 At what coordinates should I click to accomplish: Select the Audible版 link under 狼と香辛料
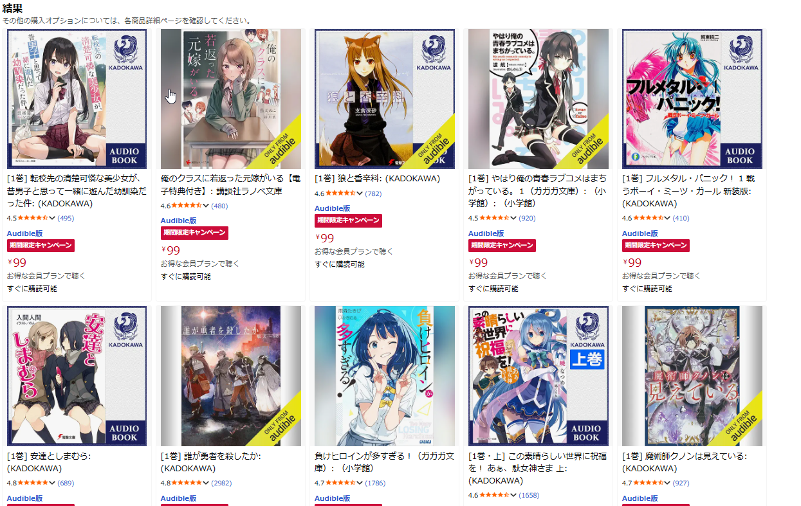coord(333,208)
